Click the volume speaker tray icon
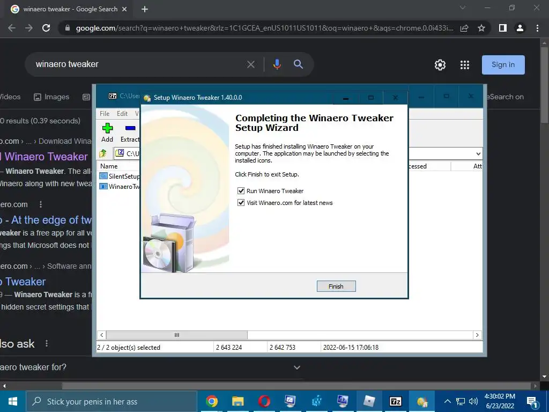 (x=473, y=401)
